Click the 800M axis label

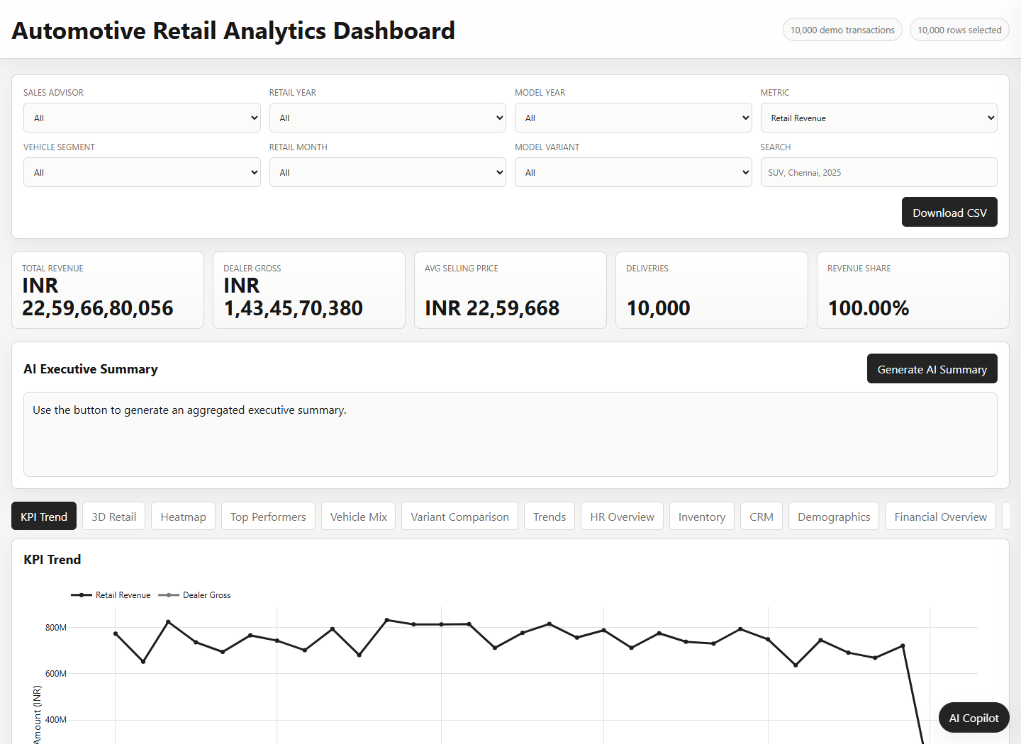coord(56,628)
